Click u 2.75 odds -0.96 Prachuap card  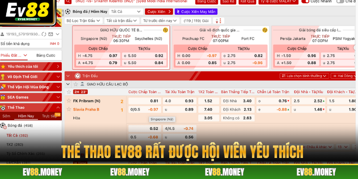click(243, 63)
